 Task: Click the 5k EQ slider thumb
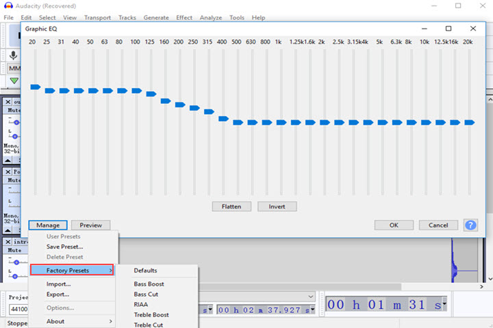(x=382, y=122)
